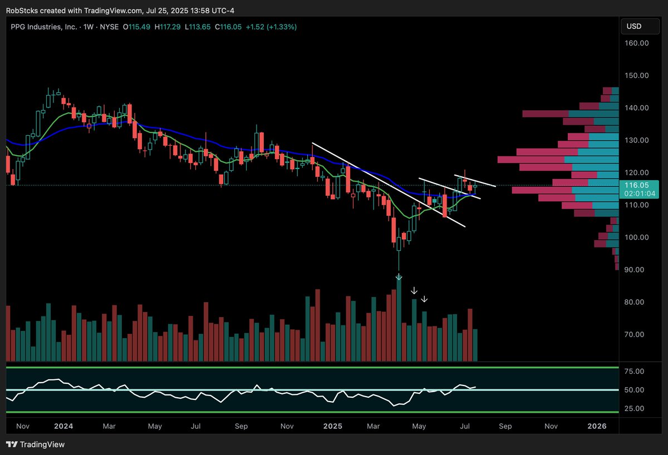The image size is (668, 455).
Task: Click the 70.00 price axis label
Action: point(635,335)
